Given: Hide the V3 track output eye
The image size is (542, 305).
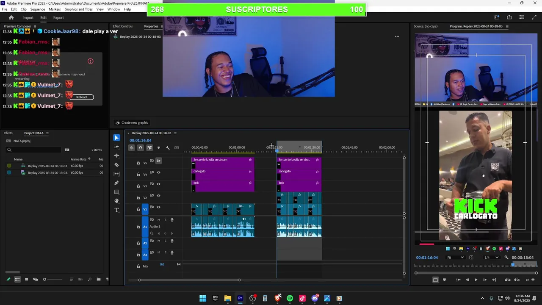Looking at the screenshot, I should pyautogui.click(x=158, y=184).
